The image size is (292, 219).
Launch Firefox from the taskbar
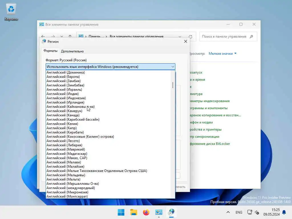tap(146, 212)
